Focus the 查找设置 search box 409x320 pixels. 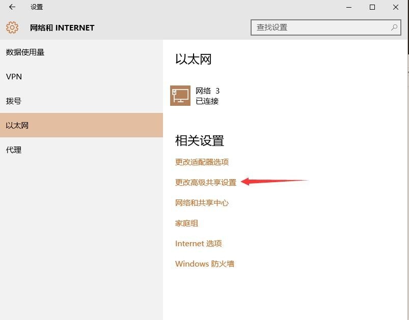[326, 27]
